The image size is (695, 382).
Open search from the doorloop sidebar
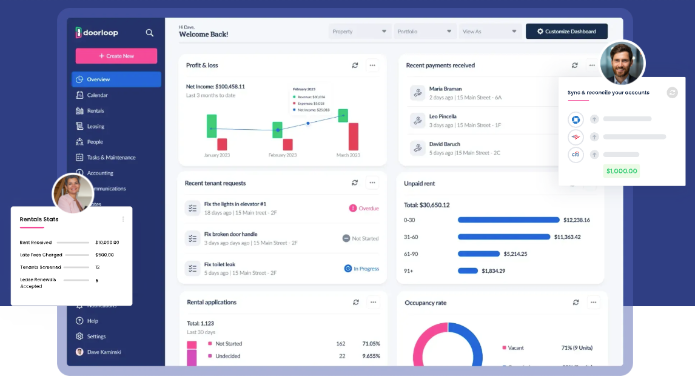point(149,33)
